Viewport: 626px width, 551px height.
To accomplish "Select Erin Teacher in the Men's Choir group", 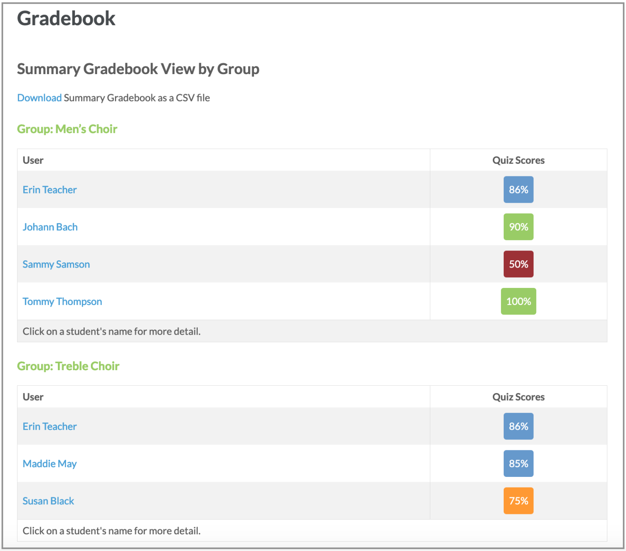I will point(49,189).
